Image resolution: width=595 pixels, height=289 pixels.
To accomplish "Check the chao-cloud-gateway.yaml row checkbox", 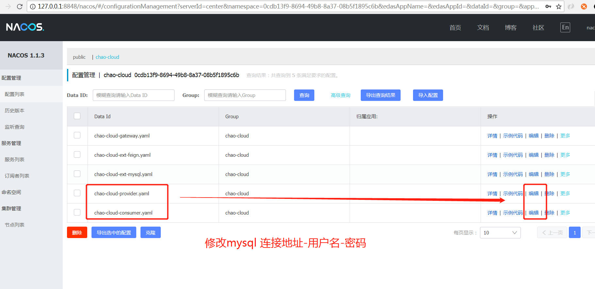I will click(77, 135).
